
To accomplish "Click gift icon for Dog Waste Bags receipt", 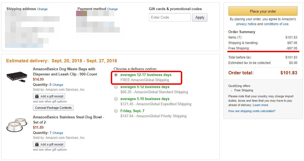I will point(37,96).
